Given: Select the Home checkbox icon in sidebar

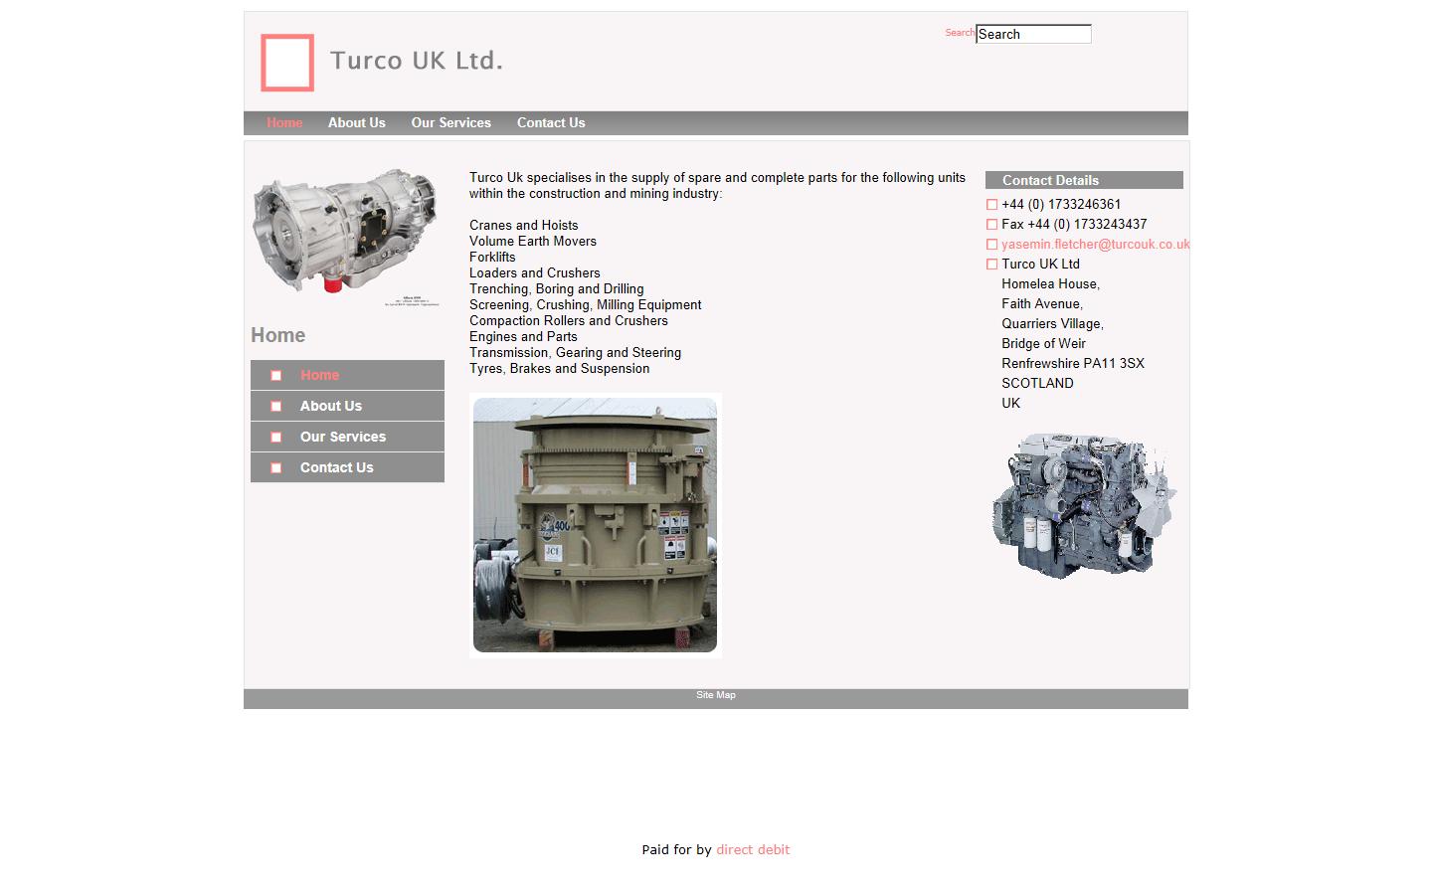Looking at the screenshot, I should (275, 375).
